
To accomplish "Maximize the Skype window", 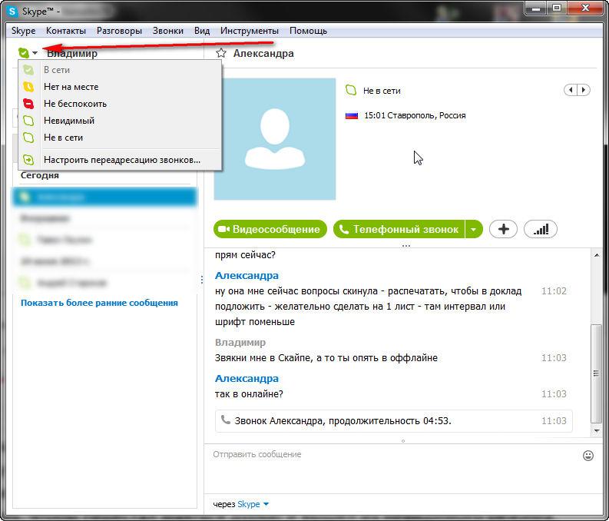I will coord(557,8).
